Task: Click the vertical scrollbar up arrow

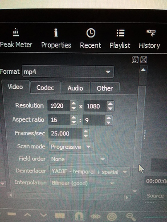Action: (143, 70)
